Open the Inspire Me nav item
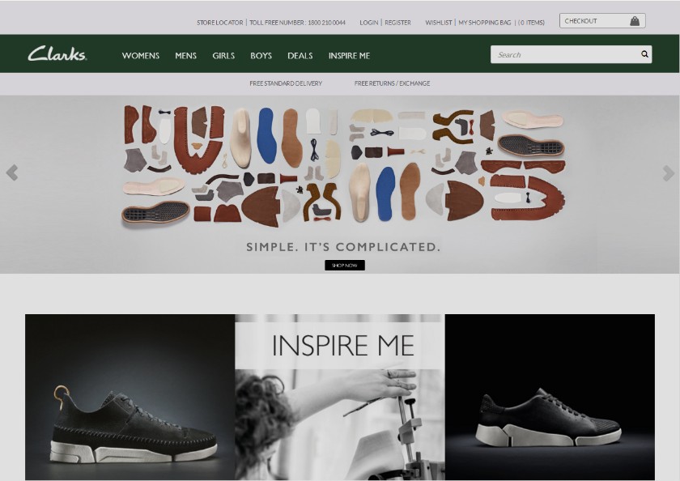 (x=349, y=56)
